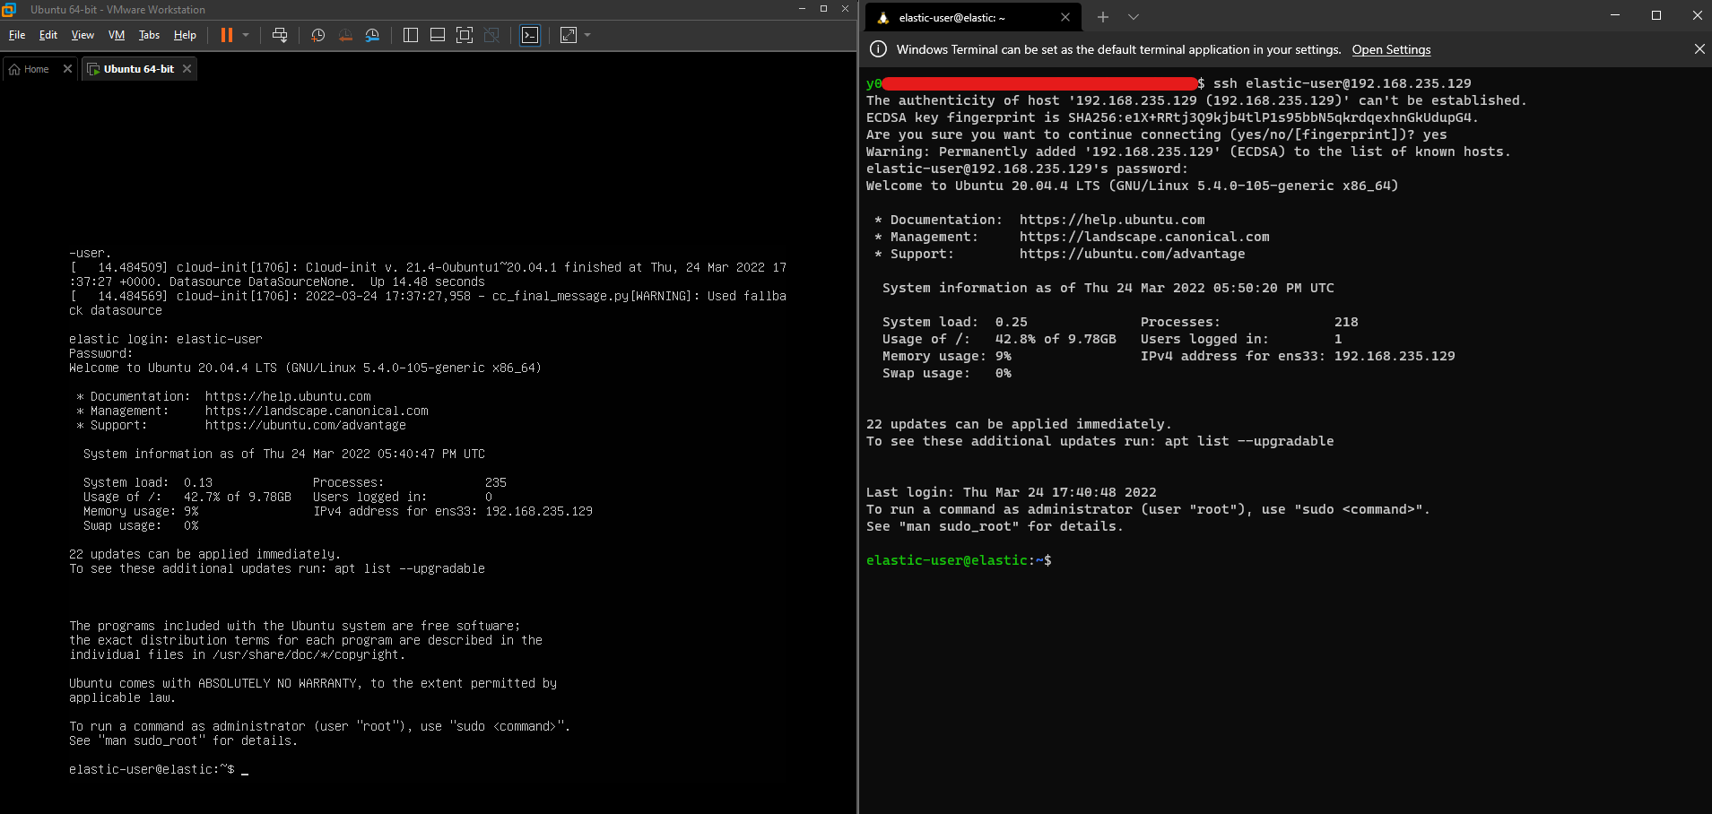Image resolution: width=1712 pixels, height=814 pixels.
Task: Take a snapshot of the VM
Action: click(317, 35)
